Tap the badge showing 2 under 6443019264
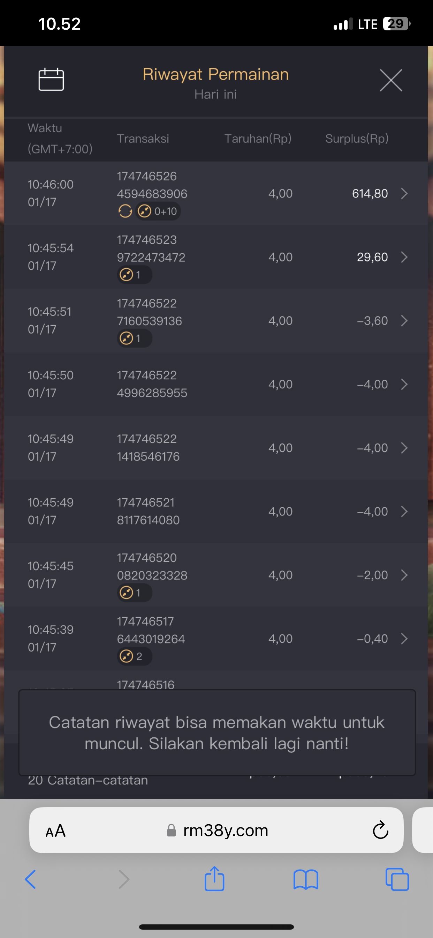 (x=134, y=656)
